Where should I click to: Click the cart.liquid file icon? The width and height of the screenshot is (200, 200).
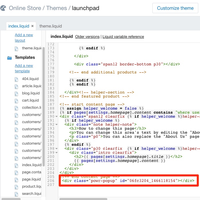16,101
